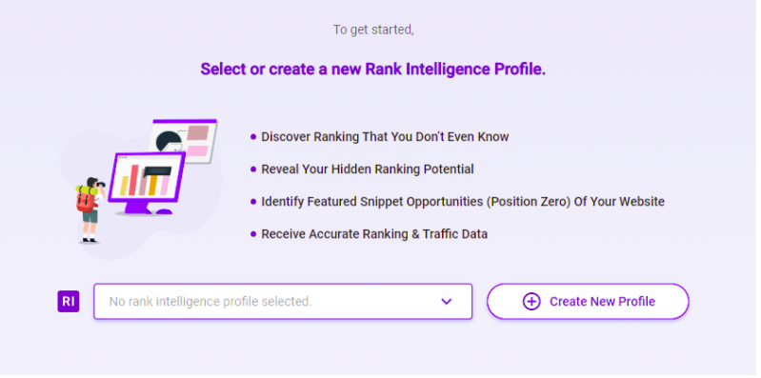Image resolution: width=761 pixels, height=378 pixels.
Task: Click the bullet dot before Reveal Your Hidden
Action: tap(253, 169)
